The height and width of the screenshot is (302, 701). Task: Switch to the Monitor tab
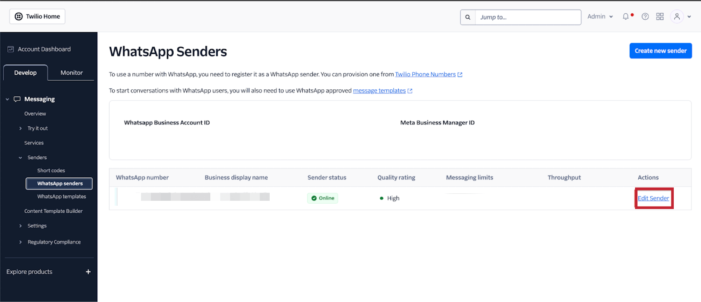click(71, 72)
